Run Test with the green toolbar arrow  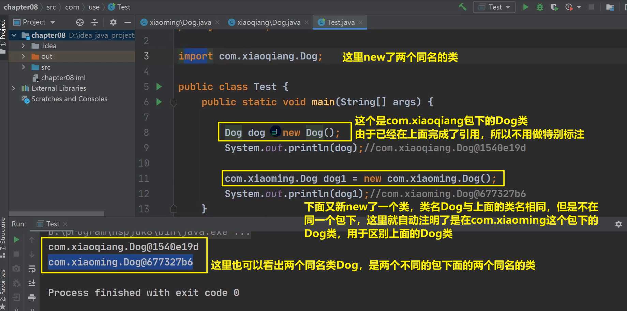coord(525,7)
